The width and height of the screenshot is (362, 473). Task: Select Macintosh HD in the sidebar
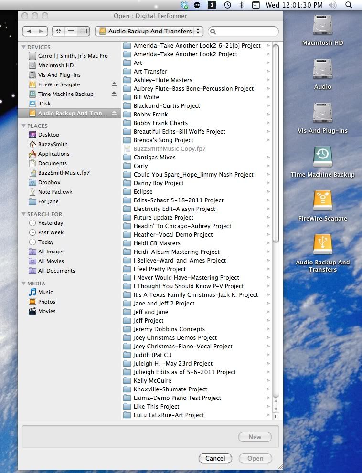[69, 65]
